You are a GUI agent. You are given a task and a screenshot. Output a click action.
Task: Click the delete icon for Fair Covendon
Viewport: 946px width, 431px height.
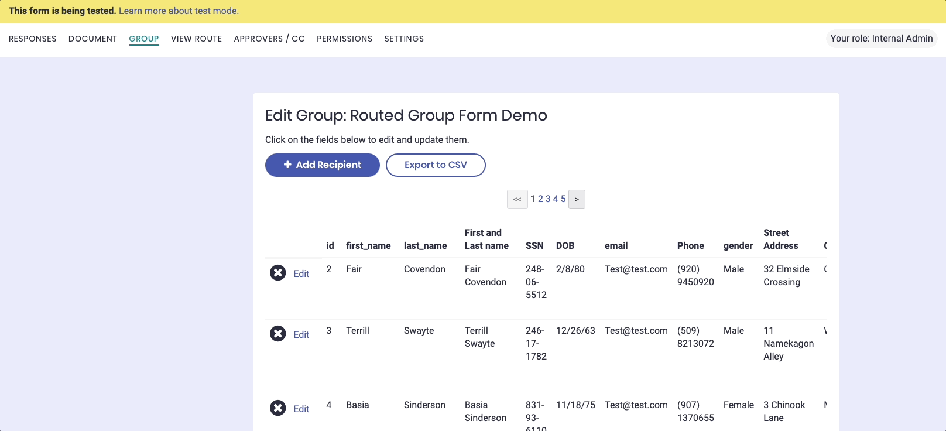tap(277, 273)
